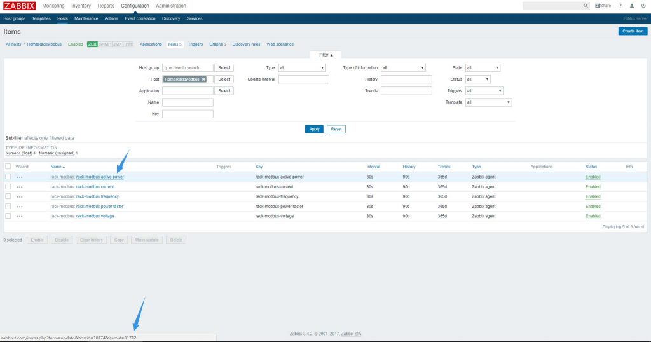Click the search magnifier icon
Screen dimensions: 651x342
[586, 6]
